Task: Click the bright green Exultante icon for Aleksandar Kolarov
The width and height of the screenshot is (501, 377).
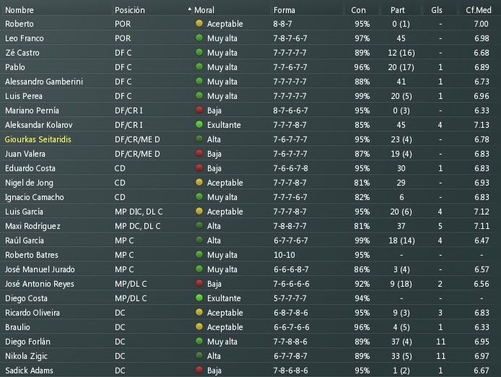Action: coord(199,124)
